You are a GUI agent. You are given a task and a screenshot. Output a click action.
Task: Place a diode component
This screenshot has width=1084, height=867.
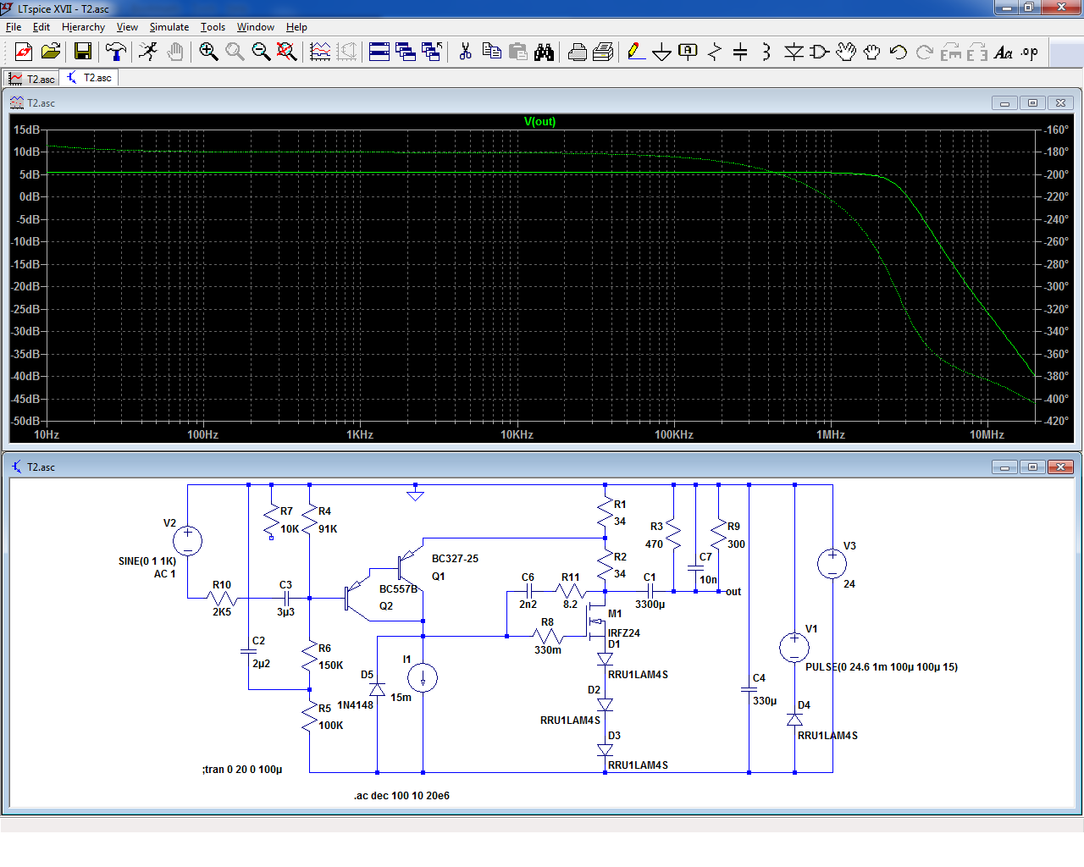click(794, 52)
